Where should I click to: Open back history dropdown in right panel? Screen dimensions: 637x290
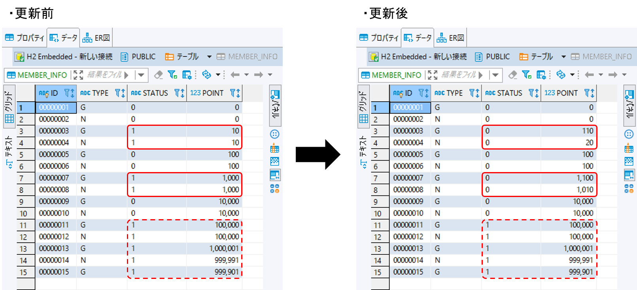601,74
